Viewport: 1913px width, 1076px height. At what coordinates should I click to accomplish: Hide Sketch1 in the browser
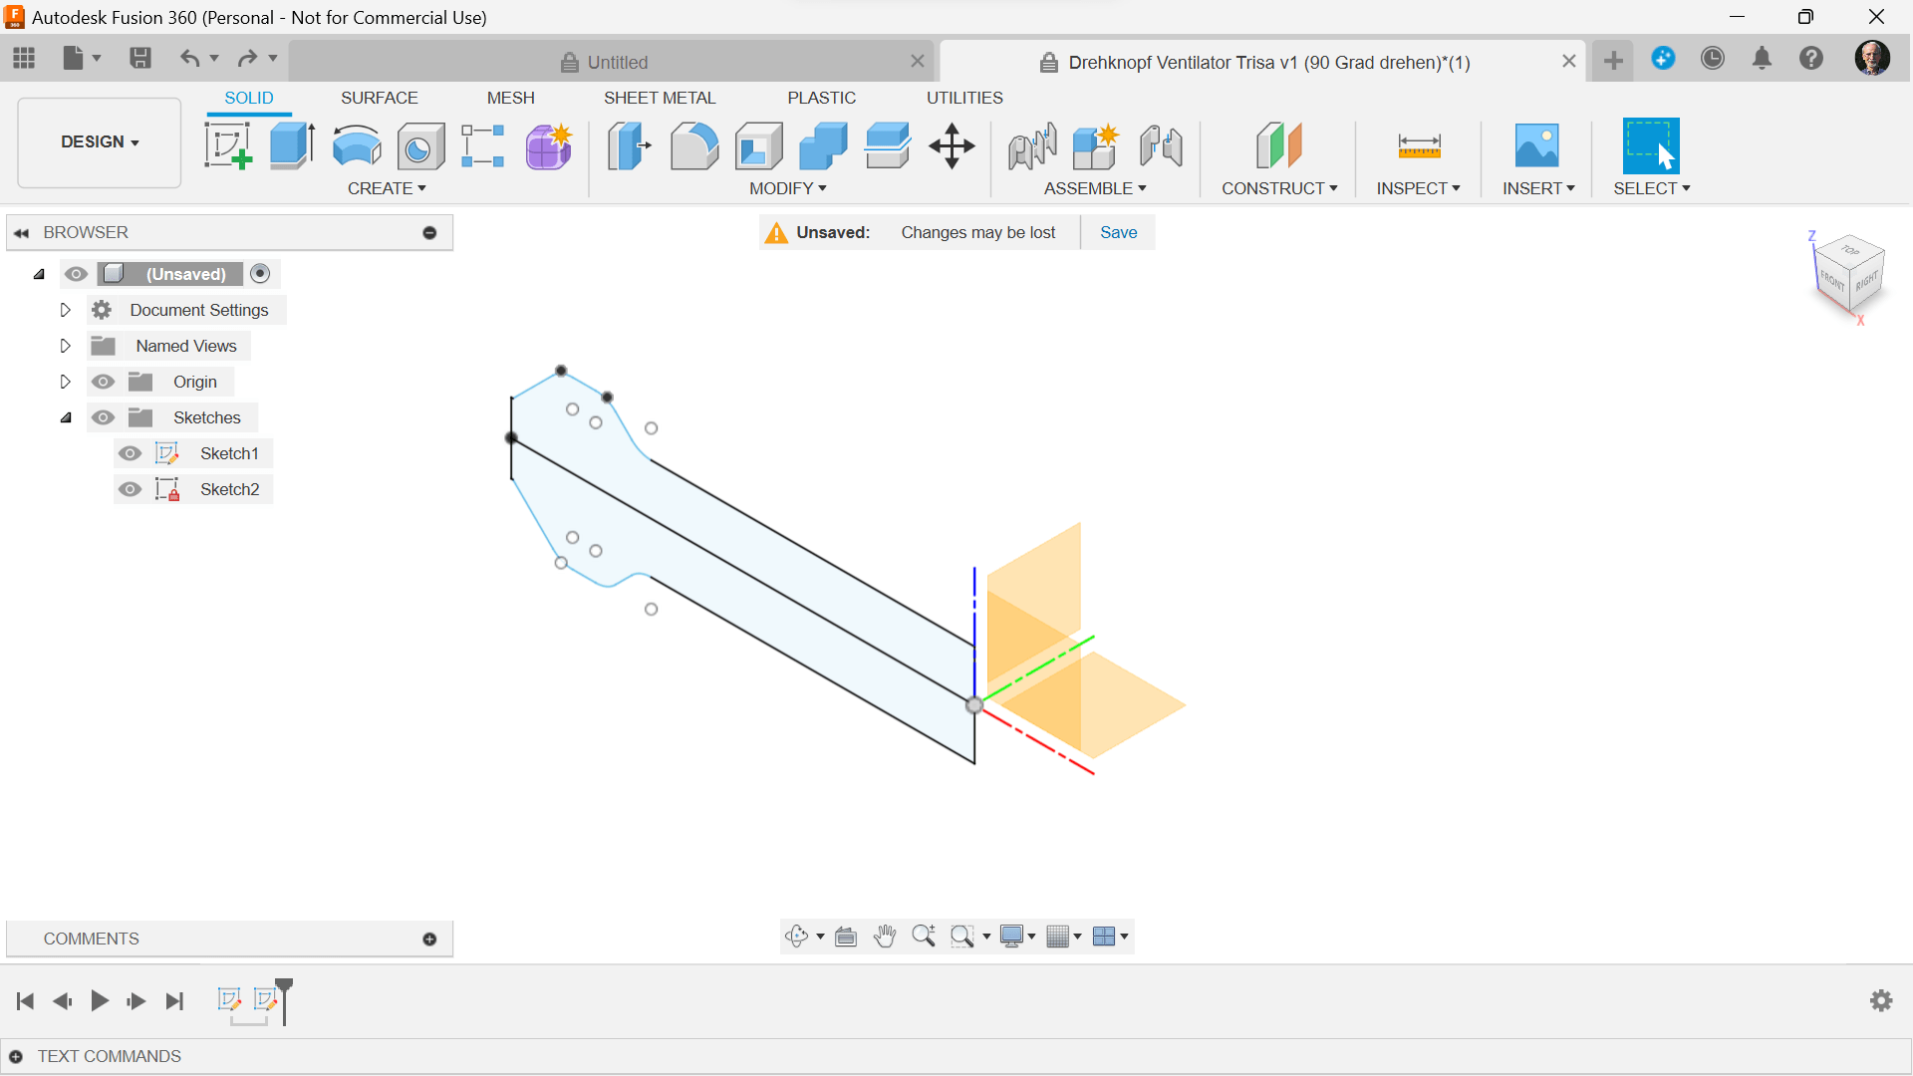[130, 453]
